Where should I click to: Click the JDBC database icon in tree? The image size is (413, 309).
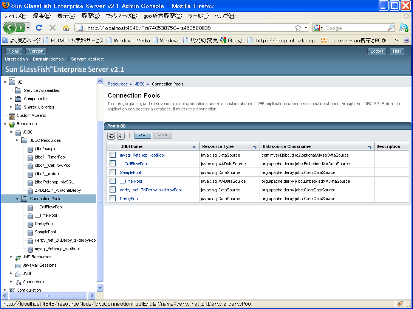(x=18, y=132)
